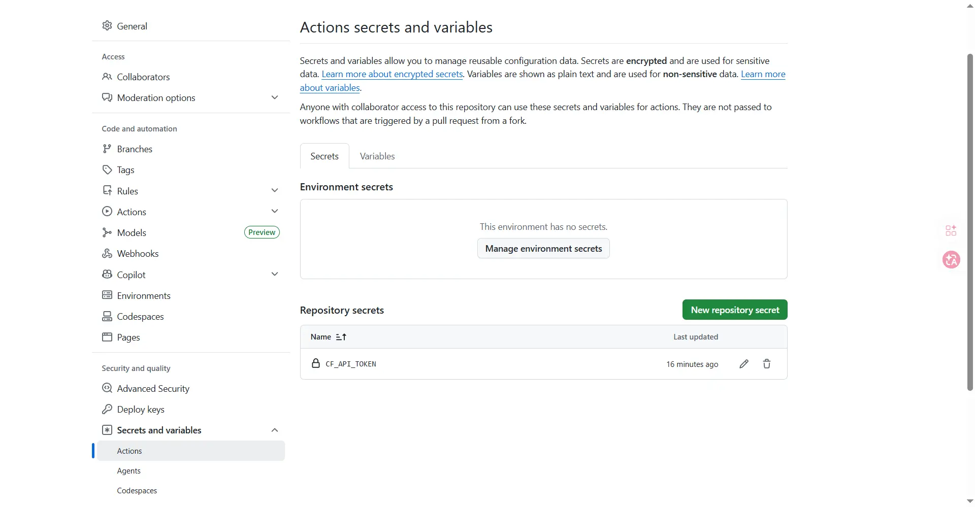Click 'This environment has no secrets.' text

tap(543, 227)
